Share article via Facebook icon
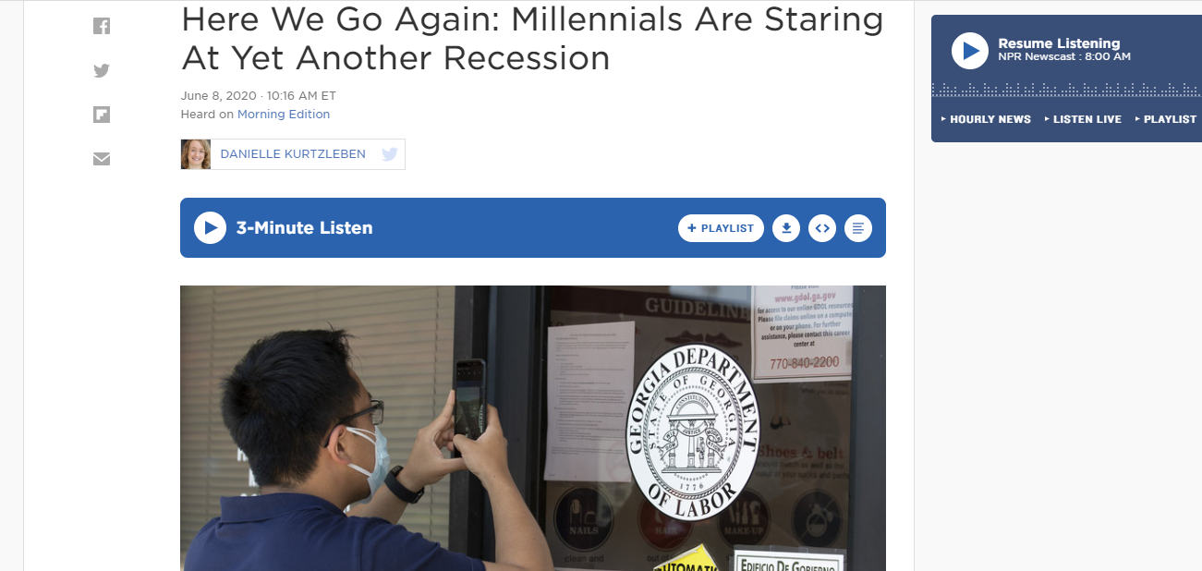This screenshot has height=571, width=1202. pos(102,27)
